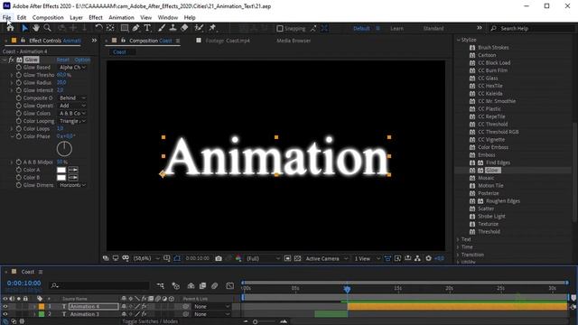Select the Roto Brush tool

(x=199, y=28)
